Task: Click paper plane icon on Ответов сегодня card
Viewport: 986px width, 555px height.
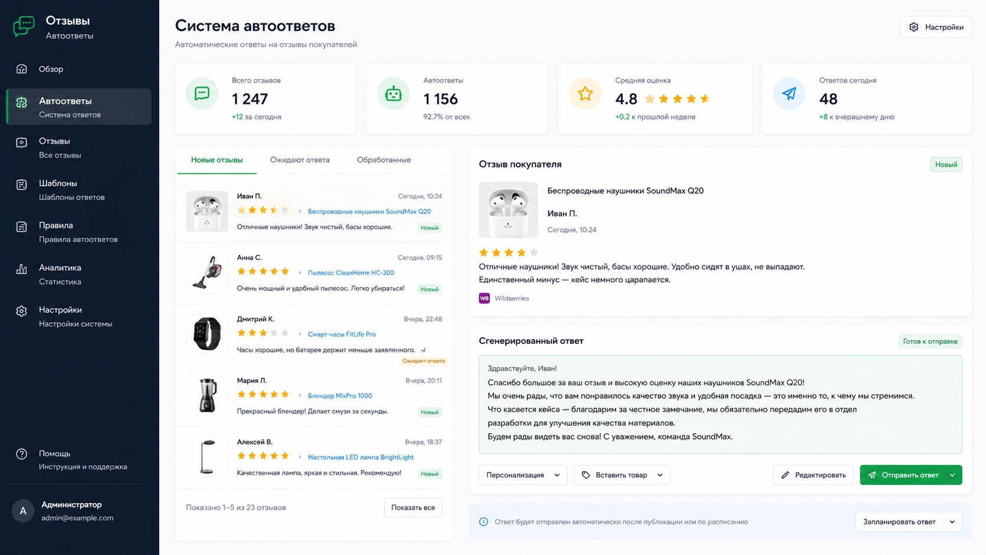Action: tap(789, 93)
